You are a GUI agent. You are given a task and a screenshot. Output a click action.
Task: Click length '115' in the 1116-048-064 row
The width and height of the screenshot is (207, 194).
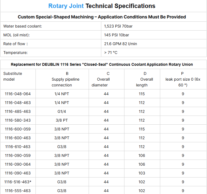click(x=142, y=94)
